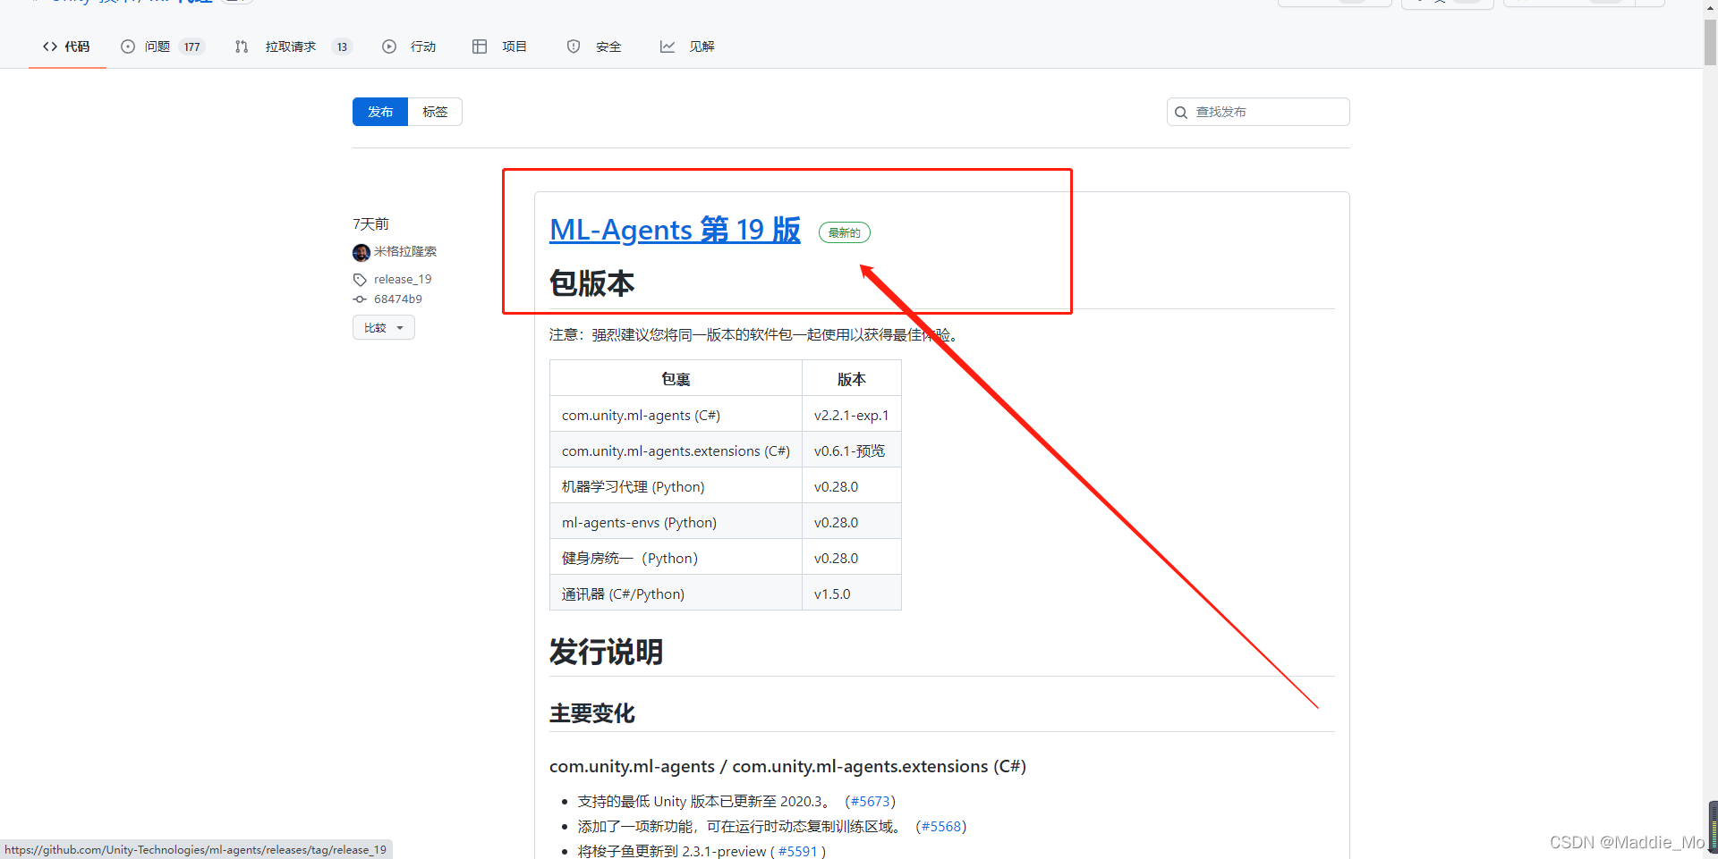
Task: Click the pull requests count badge 13
Action: point(342,46)
